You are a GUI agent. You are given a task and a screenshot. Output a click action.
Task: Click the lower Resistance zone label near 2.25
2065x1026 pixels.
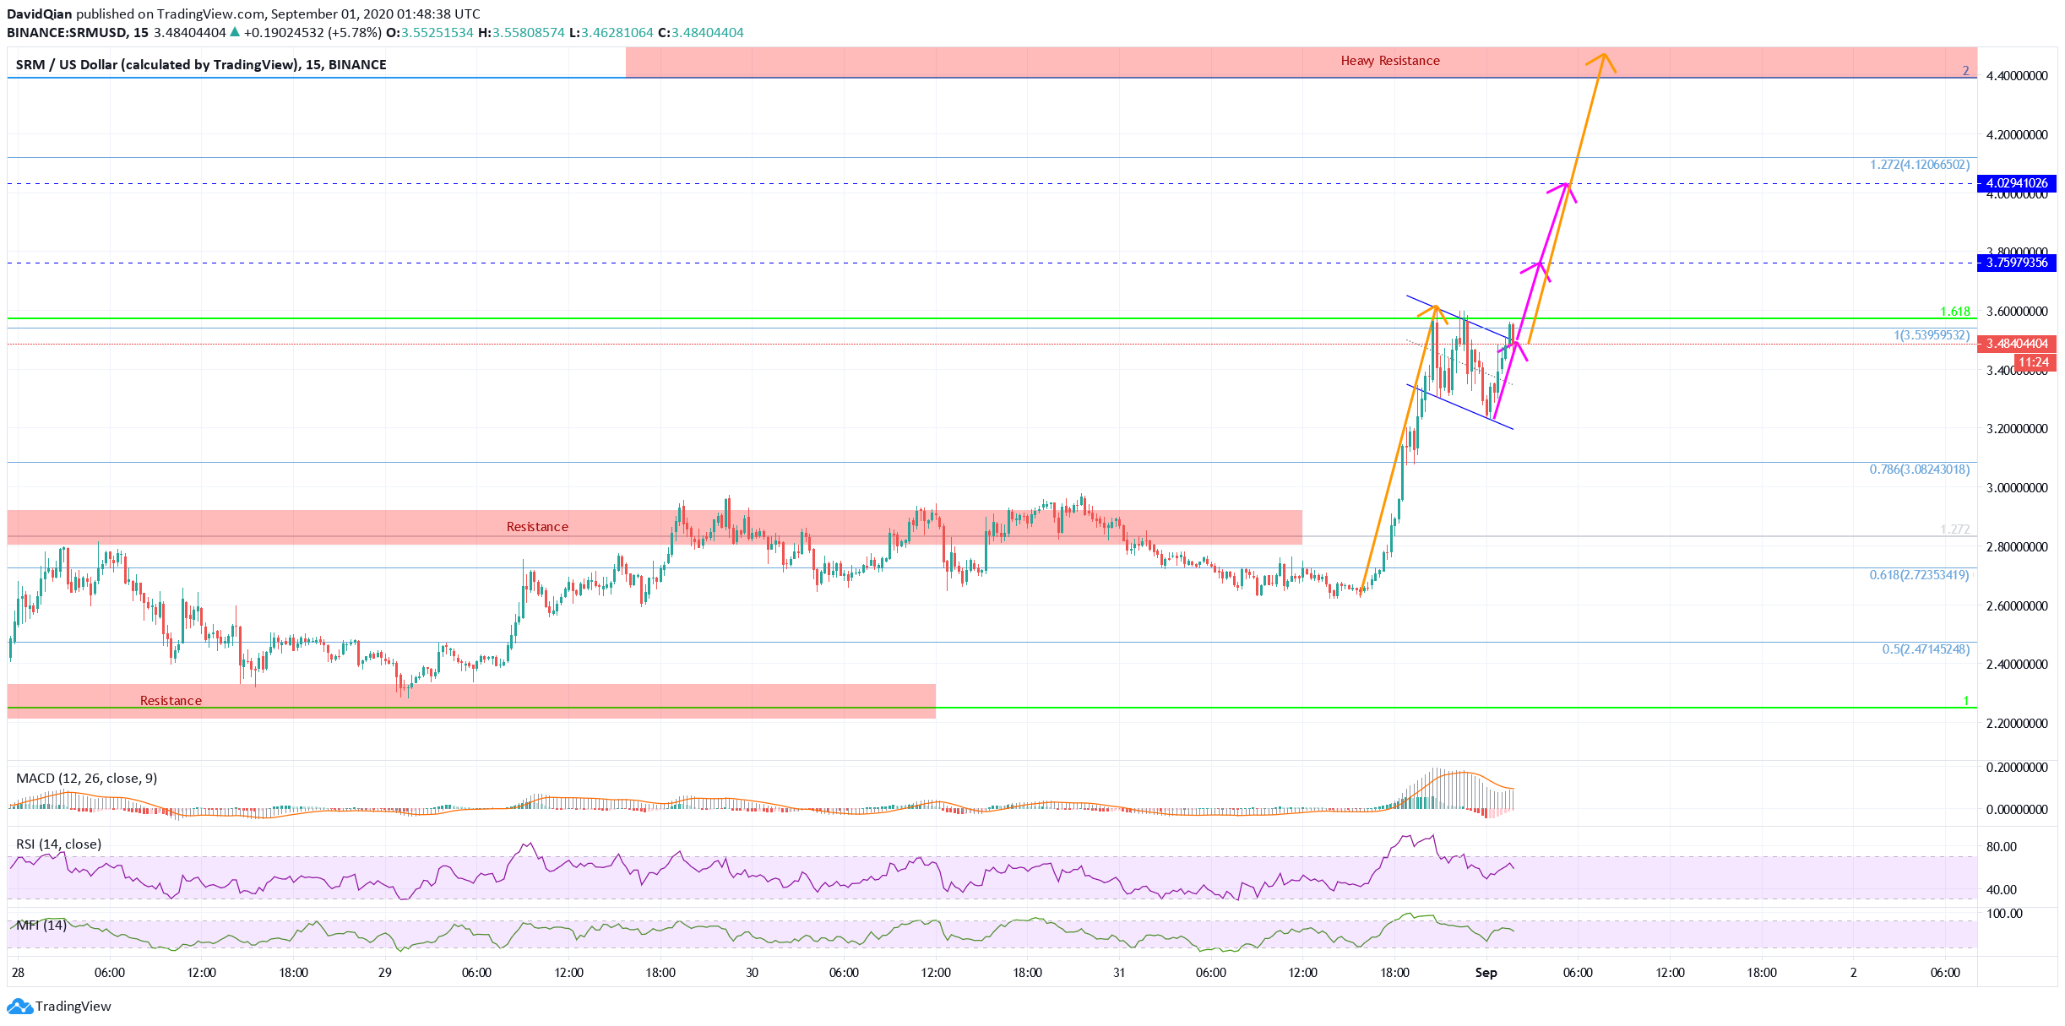171,701
